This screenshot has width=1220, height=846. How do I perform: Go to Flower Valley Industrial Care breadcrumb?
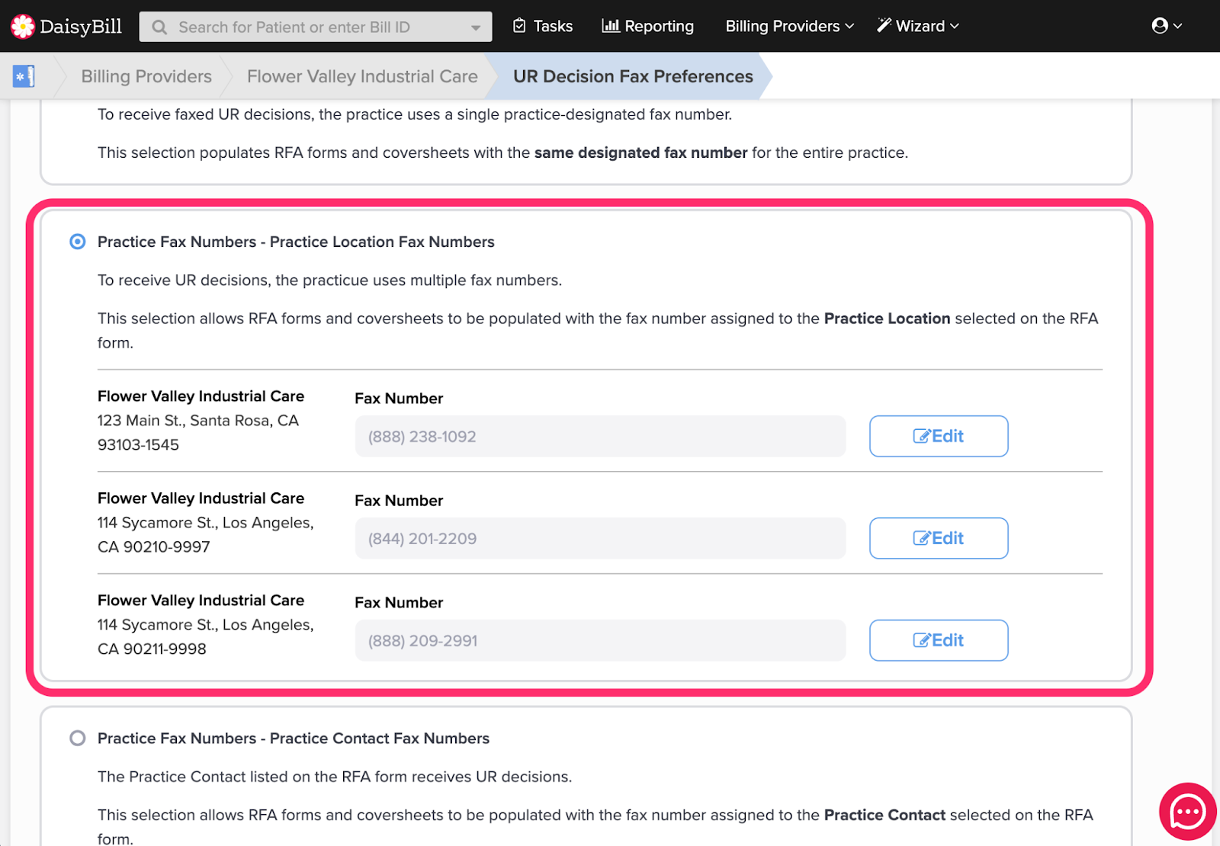[x=362, y=76]
